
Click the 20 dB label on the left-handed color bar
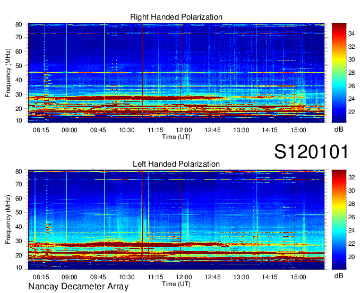351,256
